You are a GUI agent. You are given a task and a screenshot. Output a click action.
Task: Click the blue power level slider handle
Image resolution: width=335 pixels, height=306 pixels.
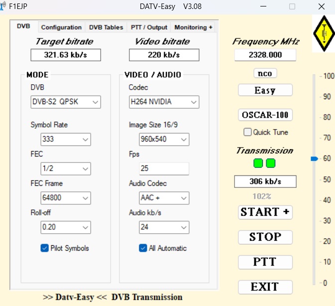[314, 158]
